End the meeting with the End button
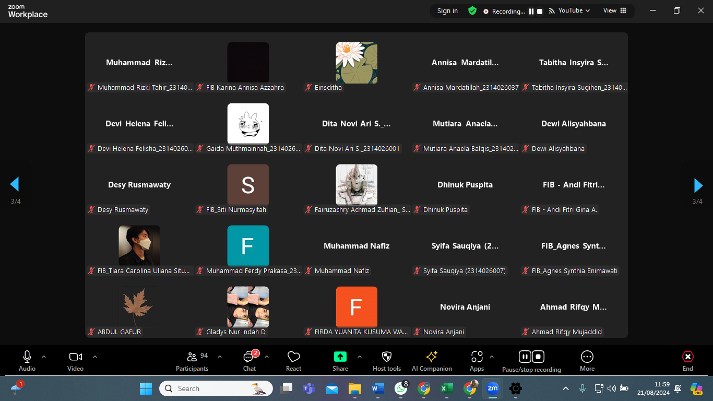 687,360
